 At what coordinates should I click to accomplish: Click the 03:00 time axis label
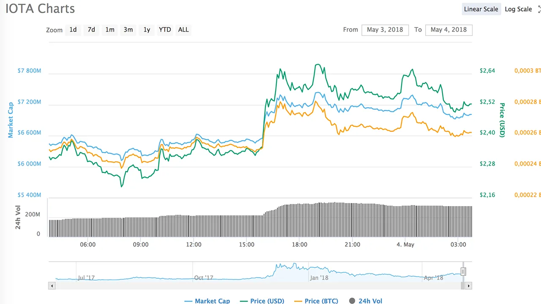click(458, 244)
